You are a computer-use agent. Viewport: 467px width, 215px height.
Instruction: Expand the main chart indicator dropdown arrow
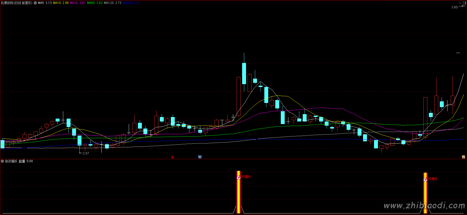coord(35,3)
